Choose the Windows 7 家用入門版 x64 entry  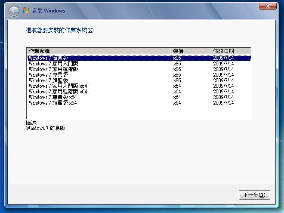58,86
